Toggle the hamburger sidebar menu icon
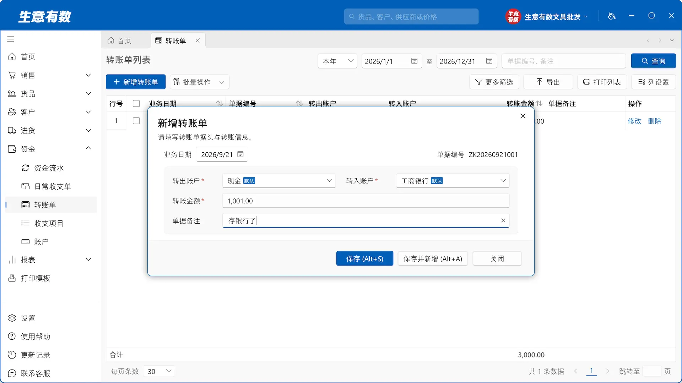Image resolution: width=682 pixels, height=383 pixels. pyautogui.click(x=11, y=39)
